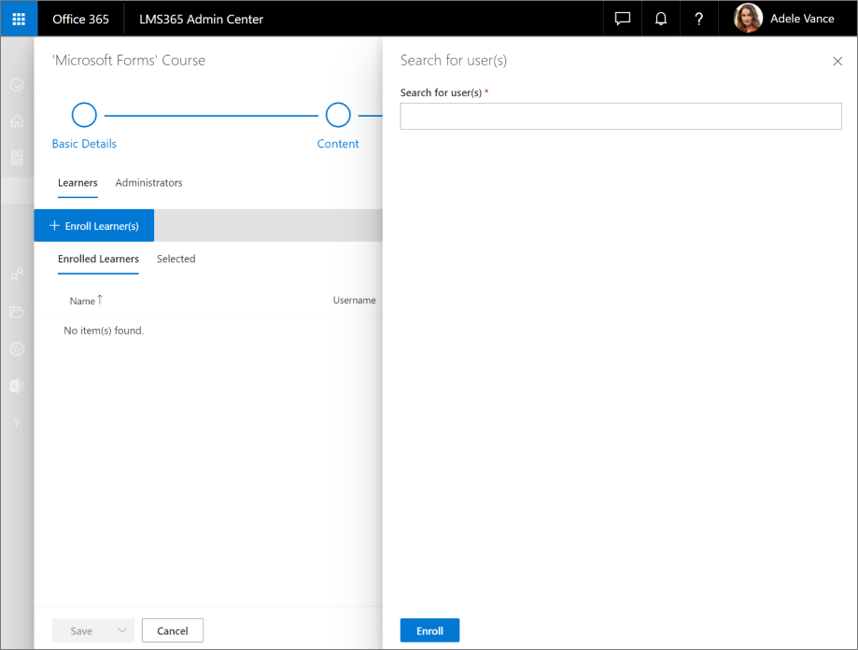Switch to the Administrators tab
This screenshot has height=650, width=858.
(x=148, y=183)
